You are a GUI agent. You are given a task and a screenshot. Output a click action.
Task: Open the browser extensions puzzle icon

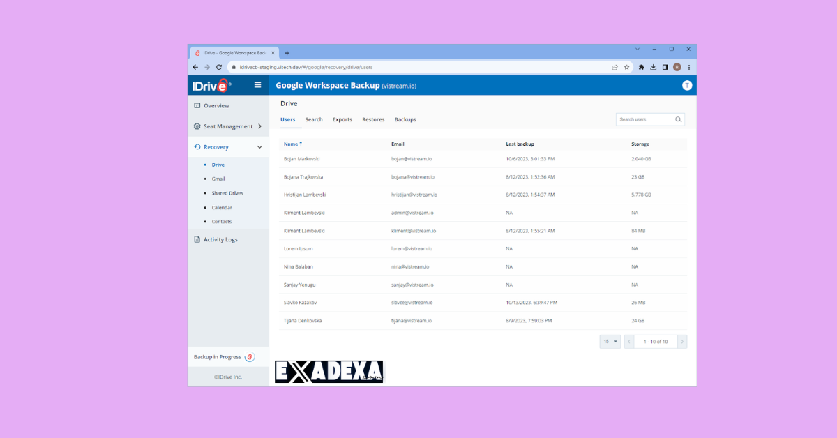click(x=642, y=67)
